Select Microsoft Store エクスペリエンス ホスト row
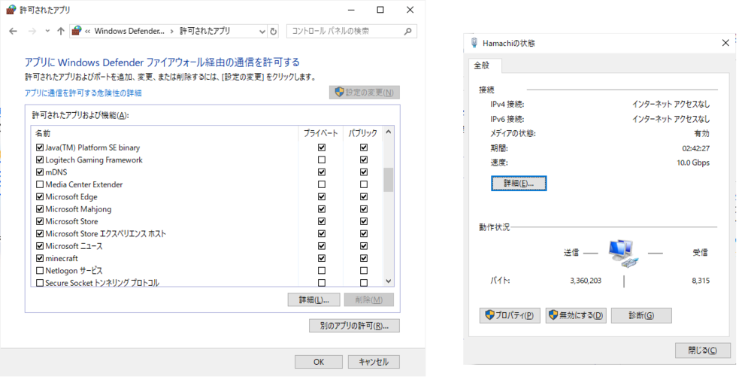 [x=105, y=234]
